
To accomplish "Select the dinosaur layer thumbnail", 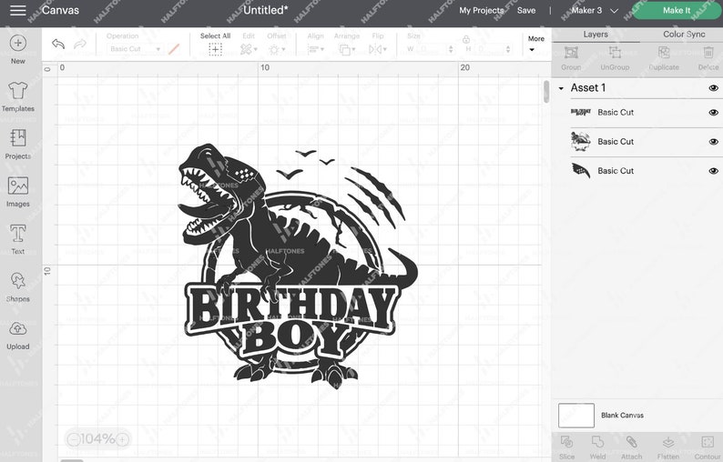I will coord(581,141).
